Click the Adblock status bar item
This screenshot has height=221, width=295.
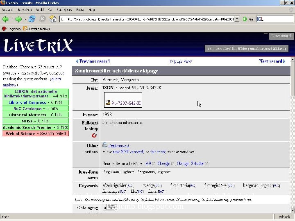coord(284,217)
